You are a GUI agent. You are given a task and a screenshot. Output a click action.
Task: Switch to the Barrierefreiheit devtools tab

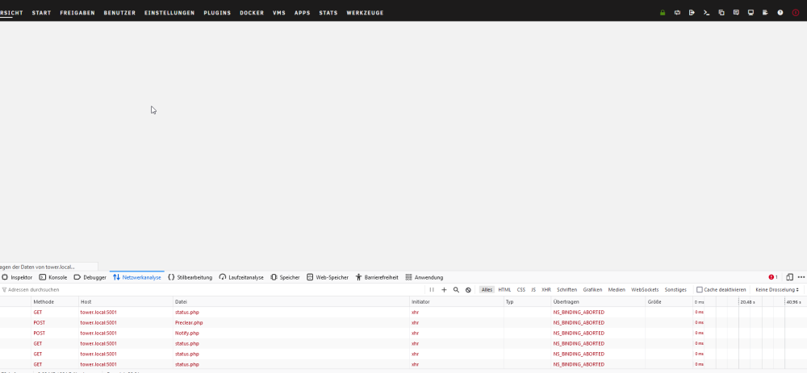point(377,277)
